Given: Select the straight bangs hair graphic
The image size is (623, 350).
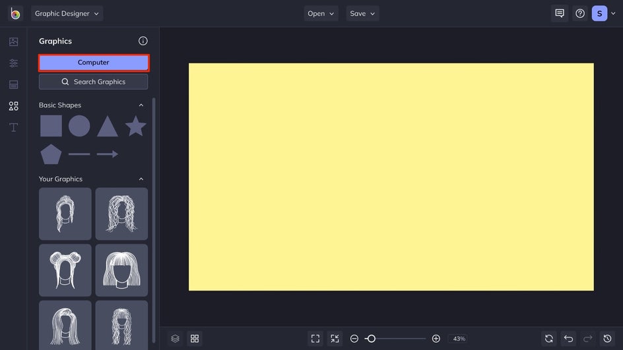Looking at the screenshot, I should [x=121, y=270].
